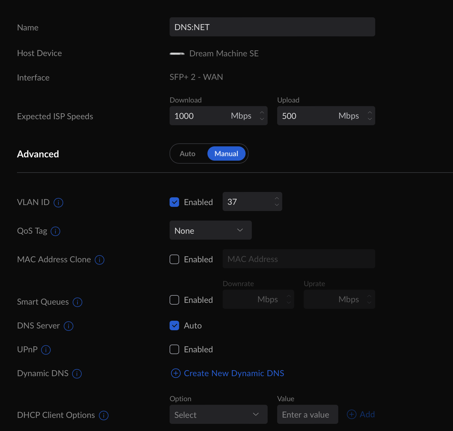
Task: Open Dynamic DNS info icon
Action: coord(77,374)
